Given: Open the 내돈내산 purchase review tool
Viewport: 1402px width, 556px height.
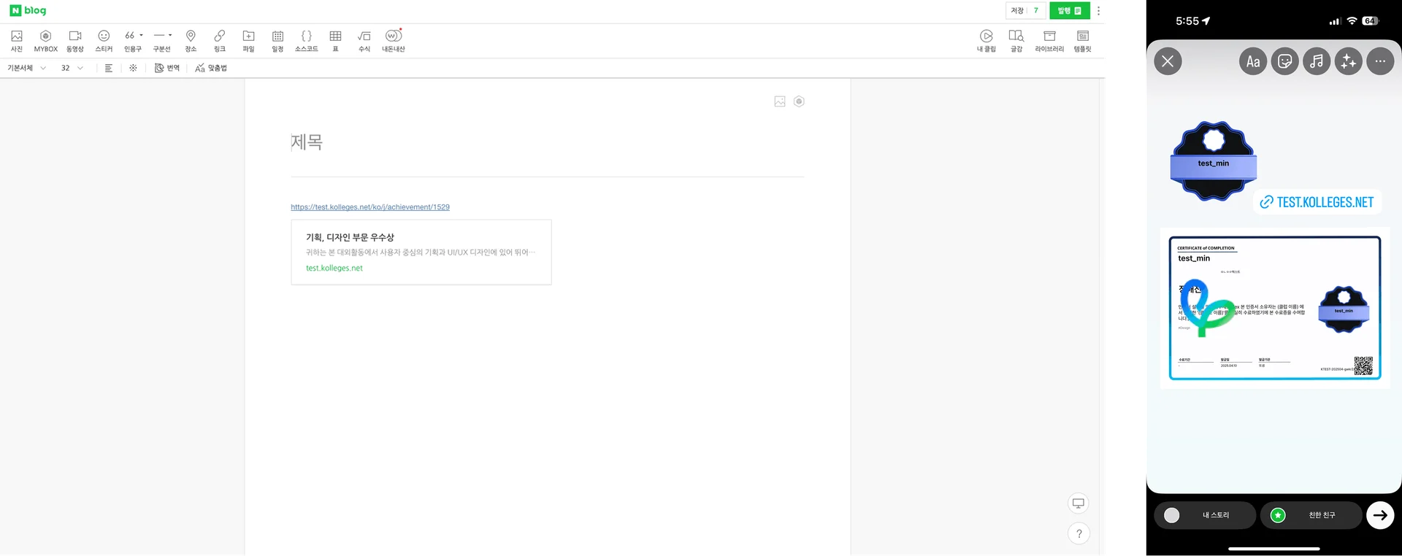Looking at the screenshot, I should [x=394, y=41].
